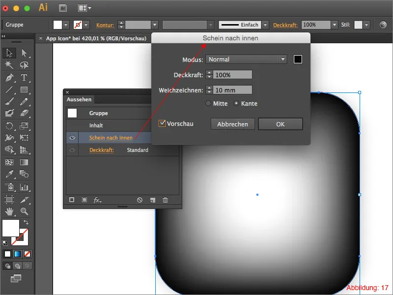Open the arrange documents dropdown
Viewport: 393px width, 295px height.
pos(84,8)
